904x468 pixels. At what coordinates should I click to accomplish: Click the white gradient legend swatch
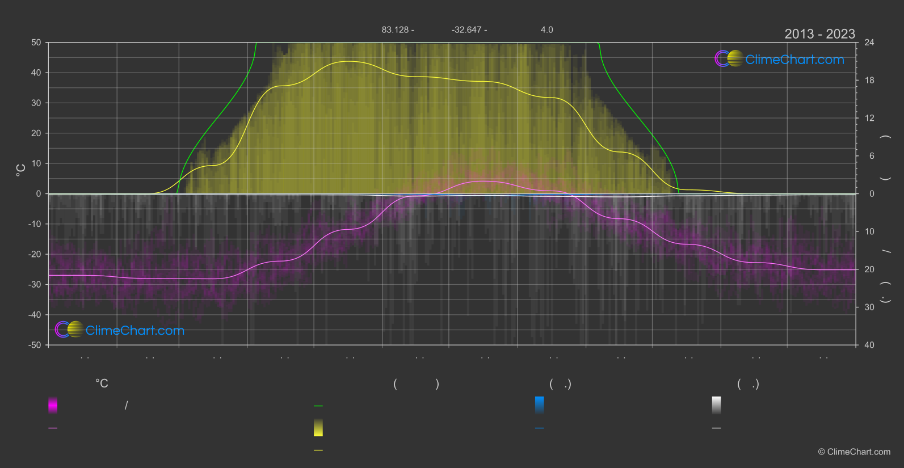pyautogui.click(x=716, y=405)
